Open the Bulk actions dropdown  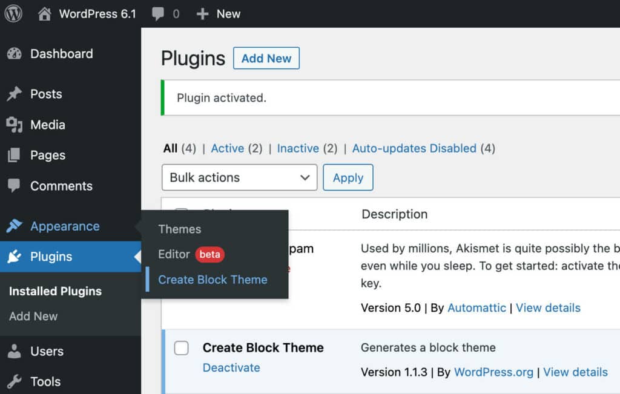point(239,177)
